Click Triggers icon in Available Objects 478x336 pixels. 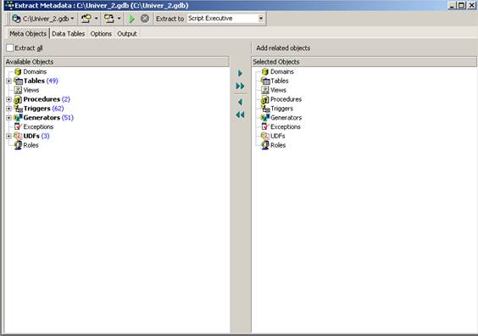tap(19, 109)
